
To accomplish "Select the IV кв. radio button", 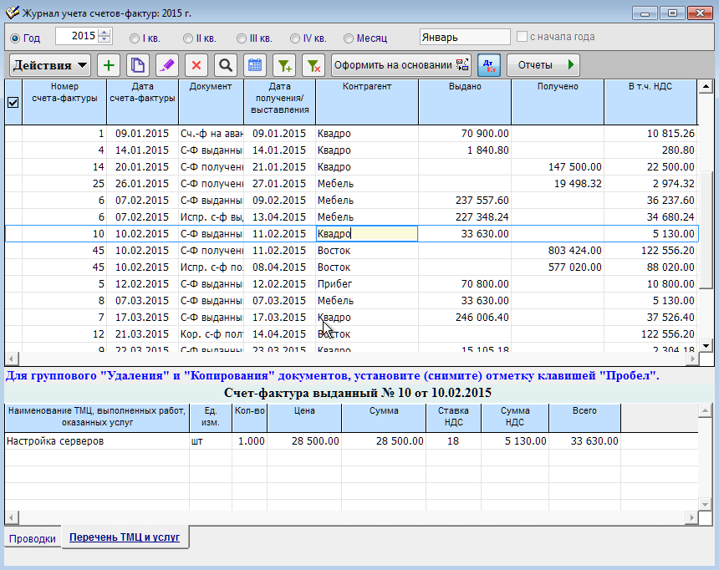I will 295,38.
